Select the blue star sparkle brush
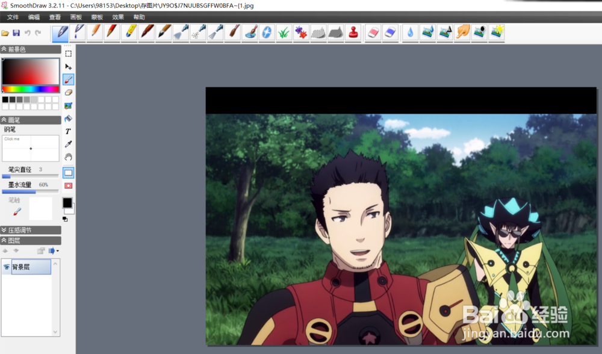This screenshot has height=354, width=602. (x=267, y=33)
